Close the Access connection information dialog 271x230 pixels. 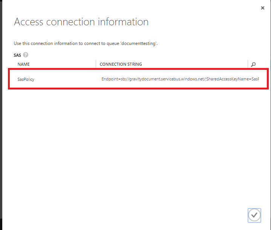tap(263, 8)
